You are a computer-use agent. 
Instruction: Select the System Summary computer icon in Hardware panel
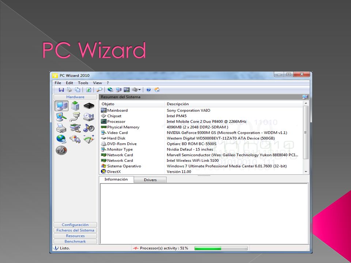pos(61,106)
